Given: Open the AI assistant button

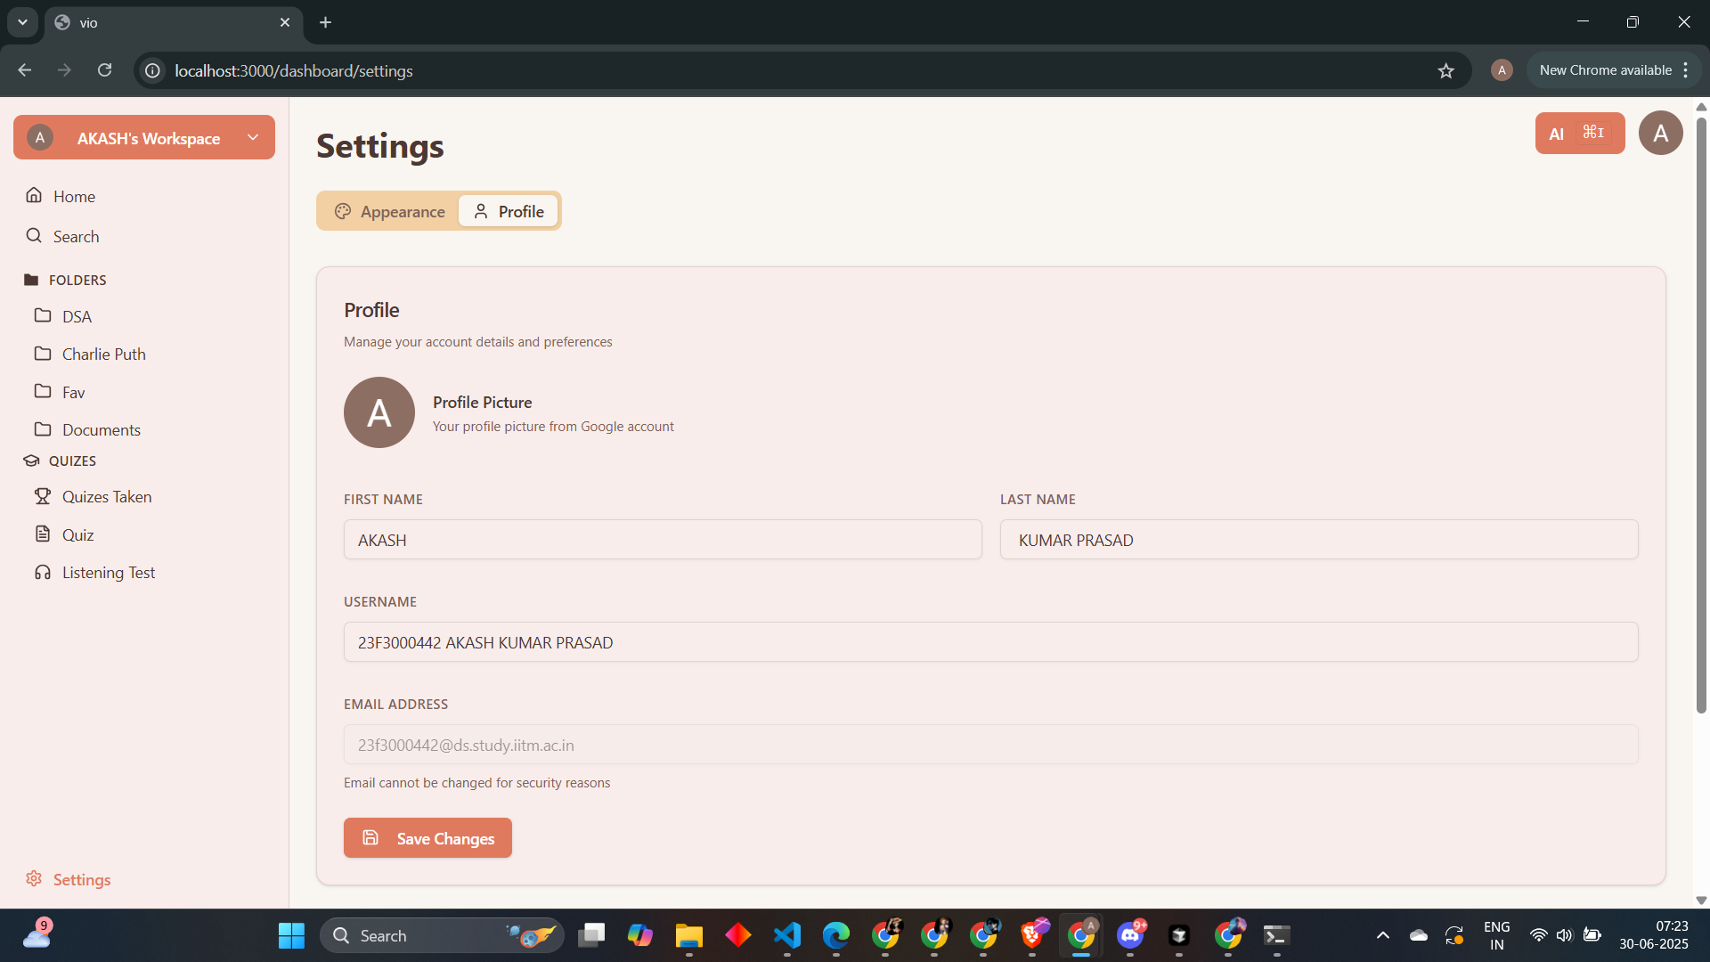Looking at the screenshot, I should pos(1579,134).
